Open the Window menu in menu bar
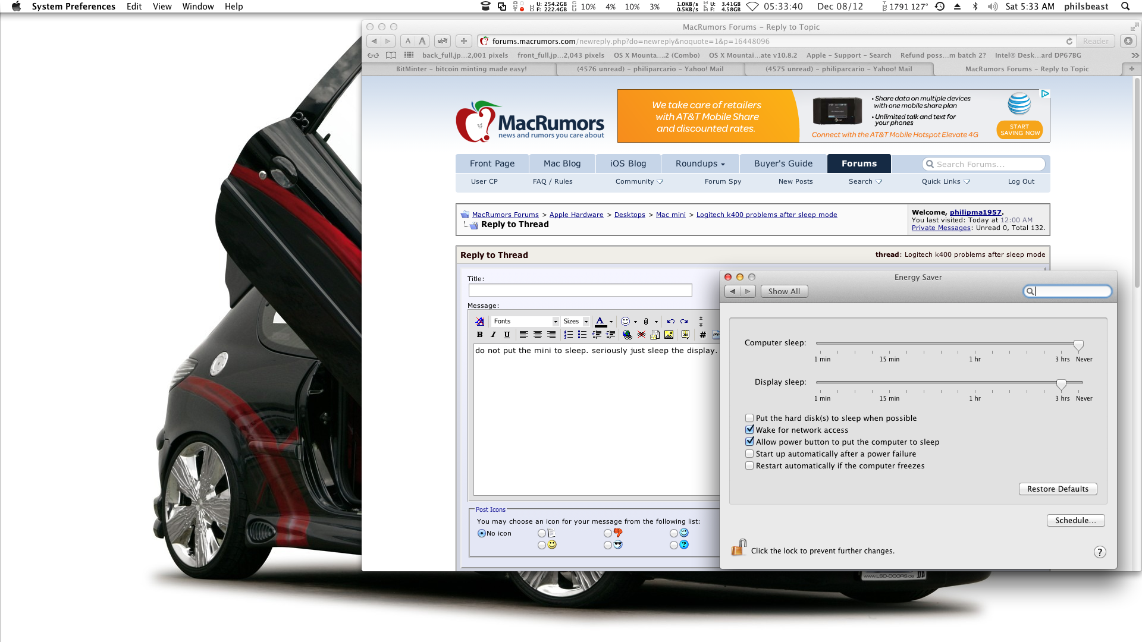 197,7
